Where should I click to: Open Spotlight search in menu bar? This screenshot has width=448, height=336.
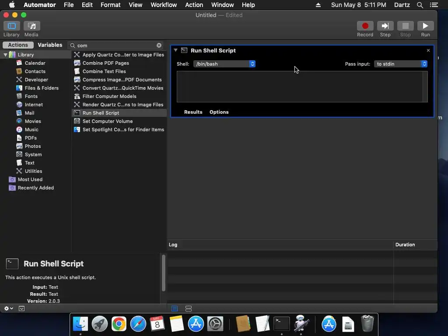point(420,5)
